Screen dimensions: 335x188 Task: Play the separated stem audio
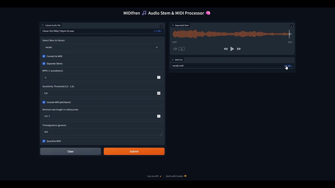pos(232,49)
